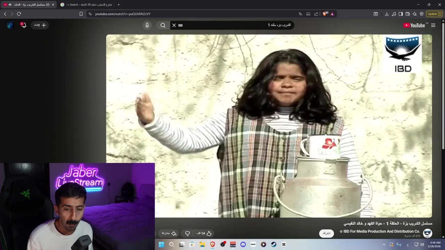Click the translate page icon in address bar
This screenshot has height=250, width=445.
tap(300, 14)
